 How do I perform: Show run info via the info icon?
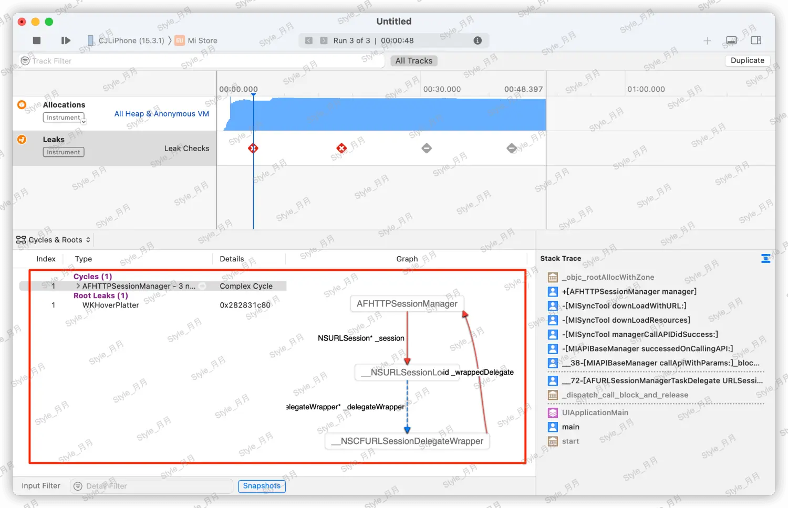pyautogui.click(x=478, y=40)
